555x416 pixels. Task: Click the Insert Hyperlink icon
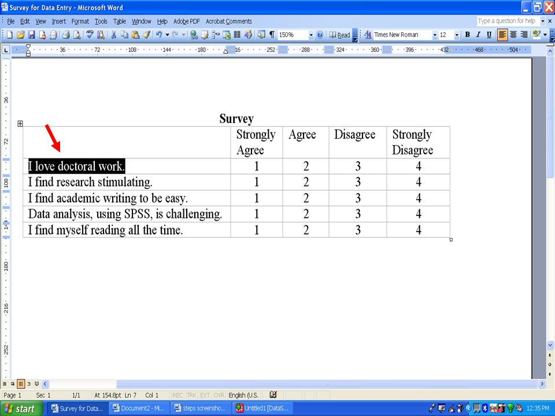[194, 35]
